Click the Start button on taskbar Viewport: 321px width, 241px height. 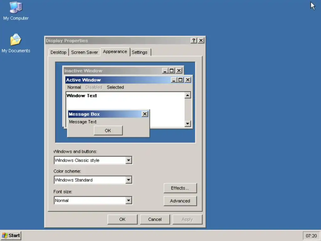click(11, 235)
